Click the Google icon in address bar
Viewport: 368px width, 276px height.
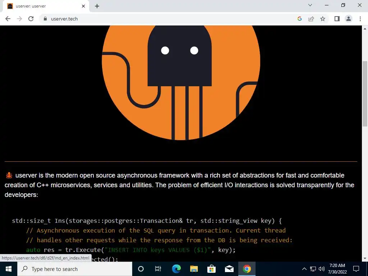point(299,19)
